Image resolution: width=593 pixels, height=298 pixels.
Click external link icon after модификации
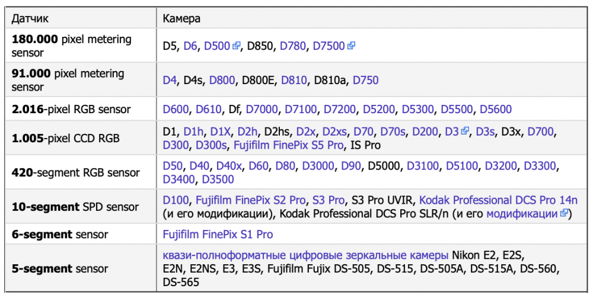point(564,213)
